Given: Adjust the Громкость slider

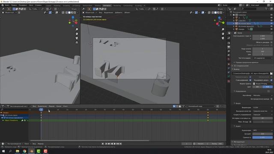Looking at the screenshot, I should click(262, 137).
